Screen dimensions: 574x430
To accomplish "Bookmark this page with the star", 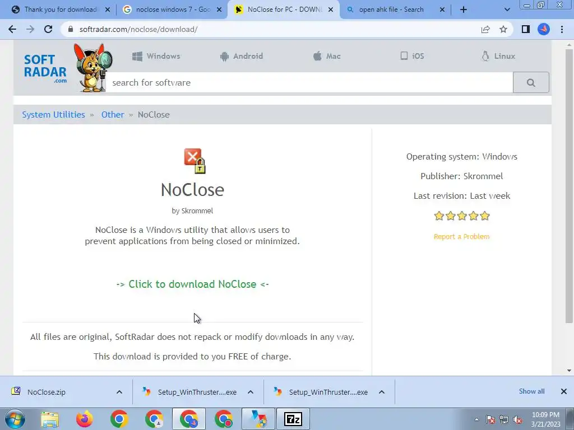I will click(x=503, y=29).
